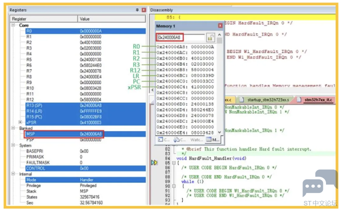Select the Stack row showing MSP
The width and height of the screenshot is (342, 211).
pos(86,191)
